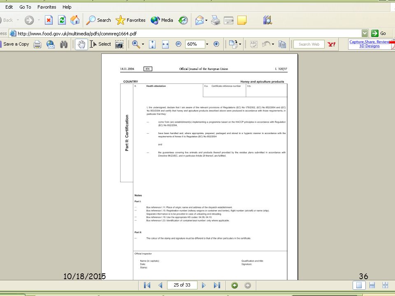This screenshot has height=296, width=395.
Task: Click the Fit Page height icon
Action: click(152, 44)
